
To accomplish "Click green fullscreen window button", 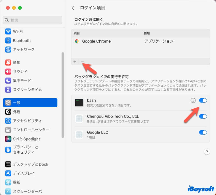I will pyautogui.click(x=20, y=8).
